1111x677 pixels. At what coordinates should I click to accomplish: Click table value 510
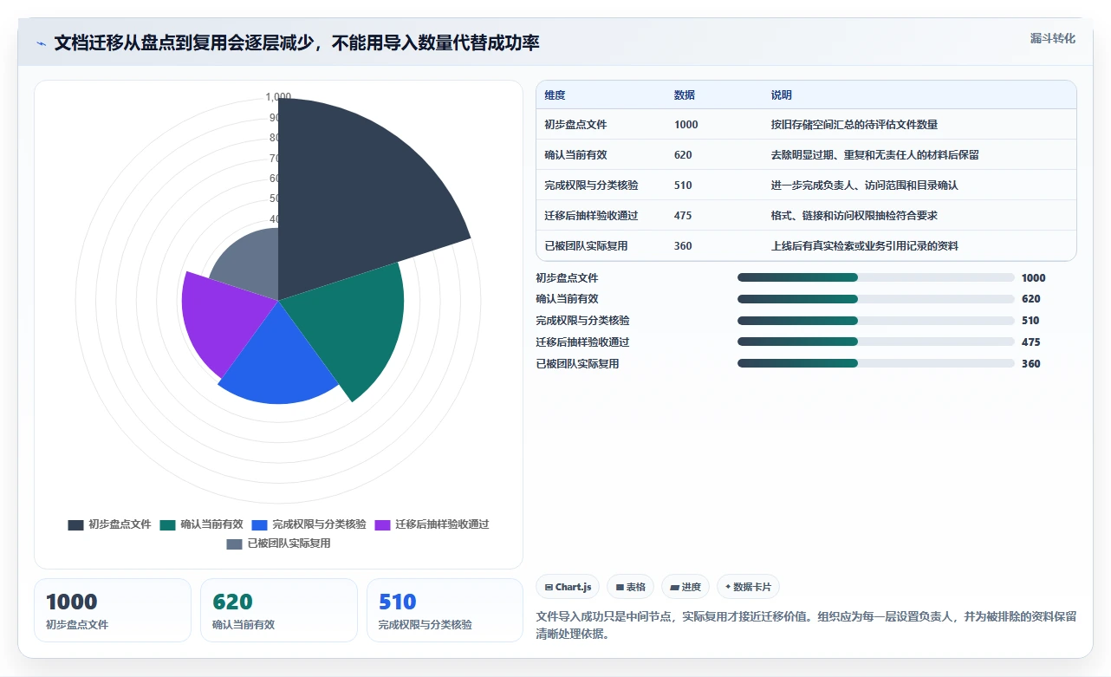pos(683,186)
